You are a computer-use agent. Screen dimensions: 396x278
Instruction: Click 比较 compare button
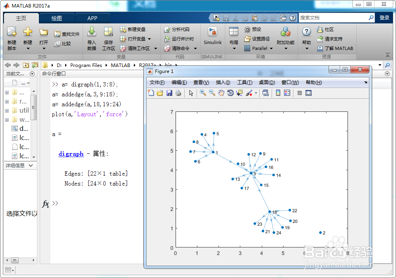(x=63, y=44)
